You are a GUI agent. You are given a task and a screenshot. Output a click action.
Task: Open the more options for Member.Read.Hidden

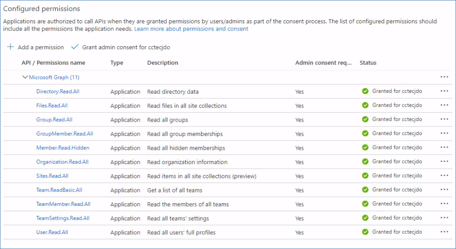point(444,147)
